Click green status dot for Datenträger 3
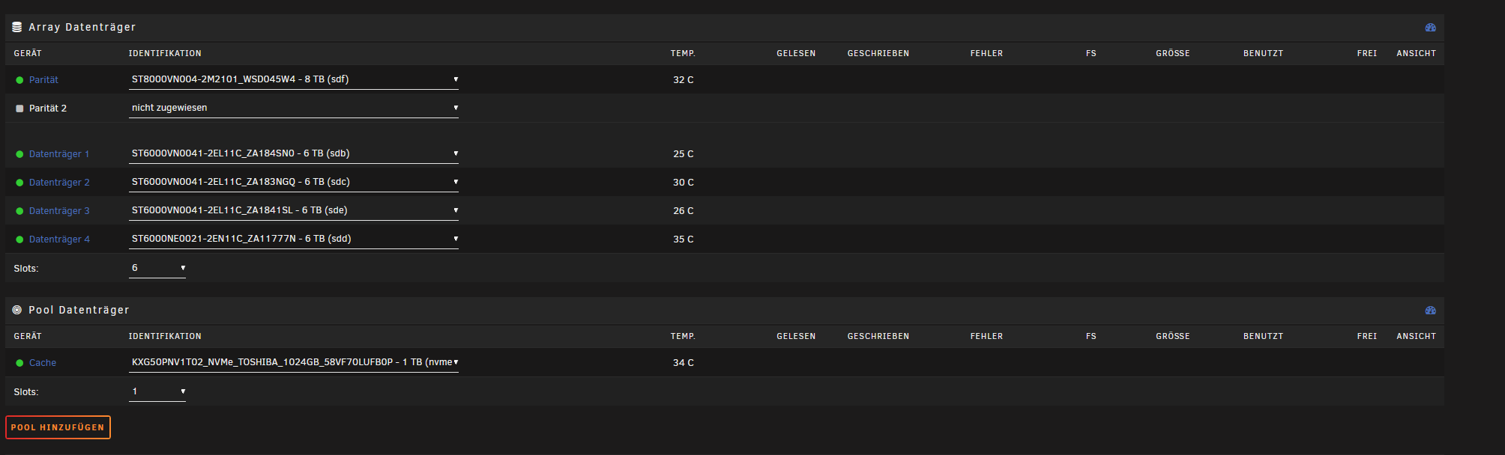 coord(19,211)
